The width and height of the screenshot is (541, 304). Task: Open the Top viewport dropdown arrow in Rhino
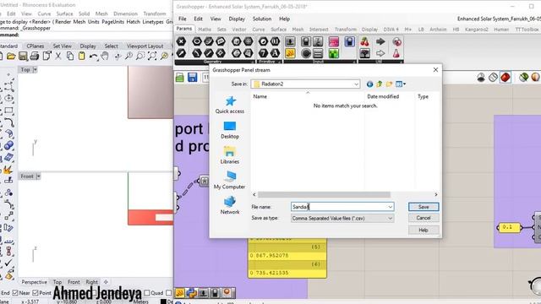tap(35, 69)
